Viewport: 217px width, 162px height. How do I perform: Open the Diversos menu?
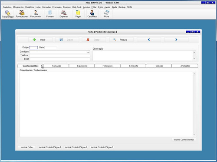(67, 7)
